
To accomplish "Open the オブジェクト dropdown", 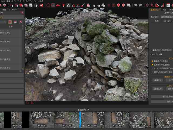I will 167,17.
